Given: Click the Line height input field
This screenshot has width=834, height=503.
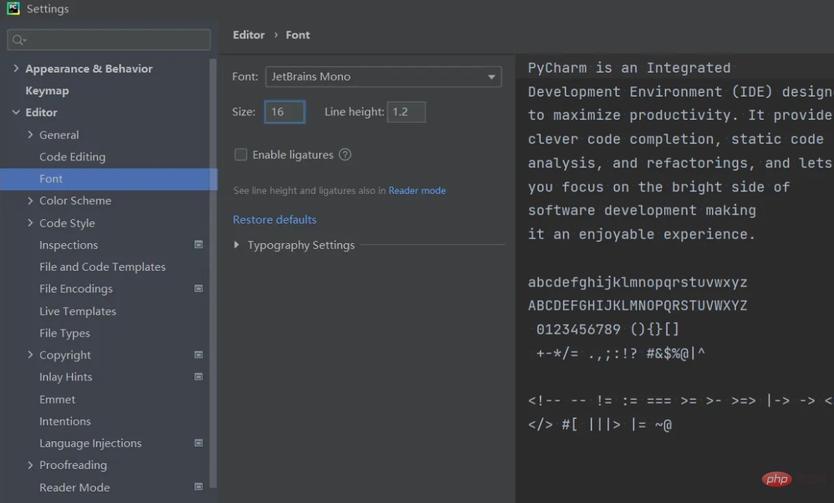Looking at the screenshot, I should click(x=405, y=112).
